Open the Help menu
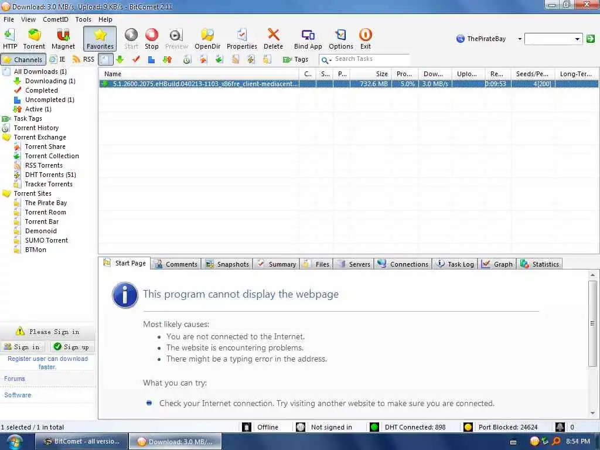600x450 pixels. [x=105, y=19]
